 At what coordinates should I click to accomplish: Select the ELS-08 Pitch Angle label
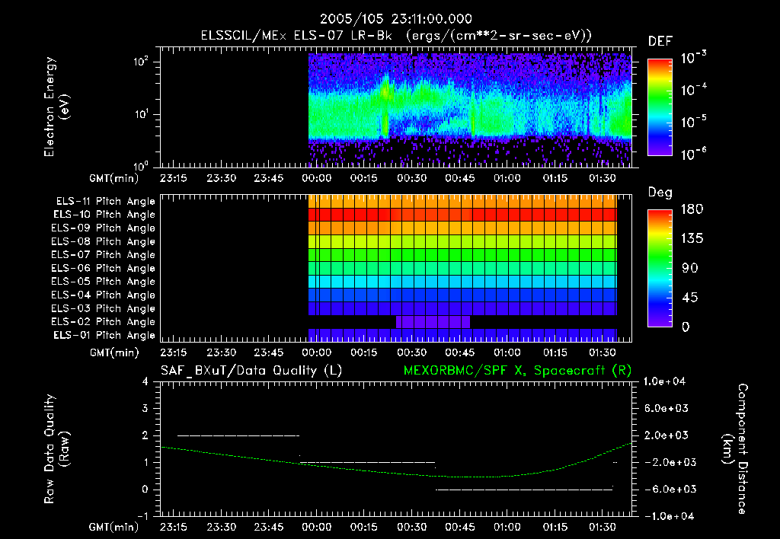[x=103, y=241]
